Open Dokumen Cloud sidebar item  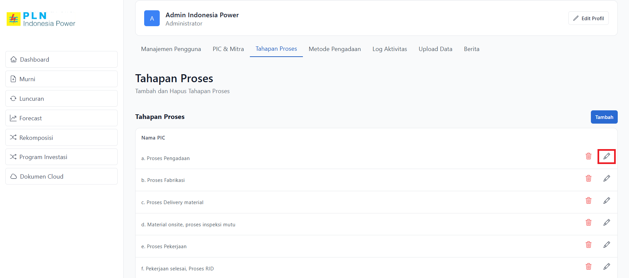[x=61, y=176]
